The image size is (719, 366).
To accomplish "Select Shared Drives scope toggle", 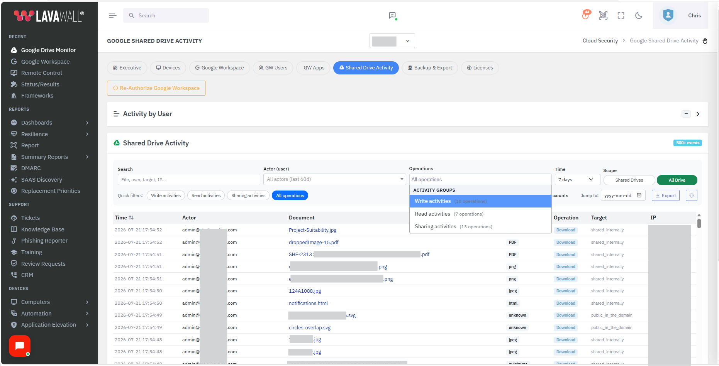I will coord(629,180).
